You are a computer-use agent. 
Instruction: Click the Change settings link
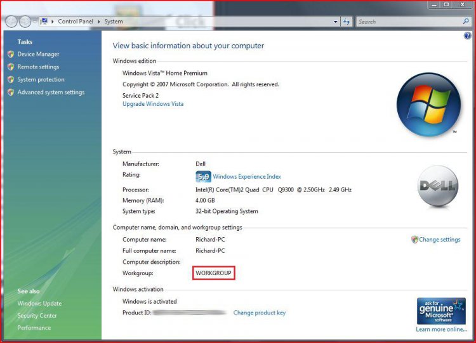point(440,240)
